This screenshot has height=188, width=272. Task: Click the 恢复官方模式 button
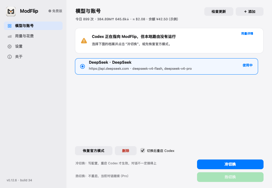tap(94, 151)
